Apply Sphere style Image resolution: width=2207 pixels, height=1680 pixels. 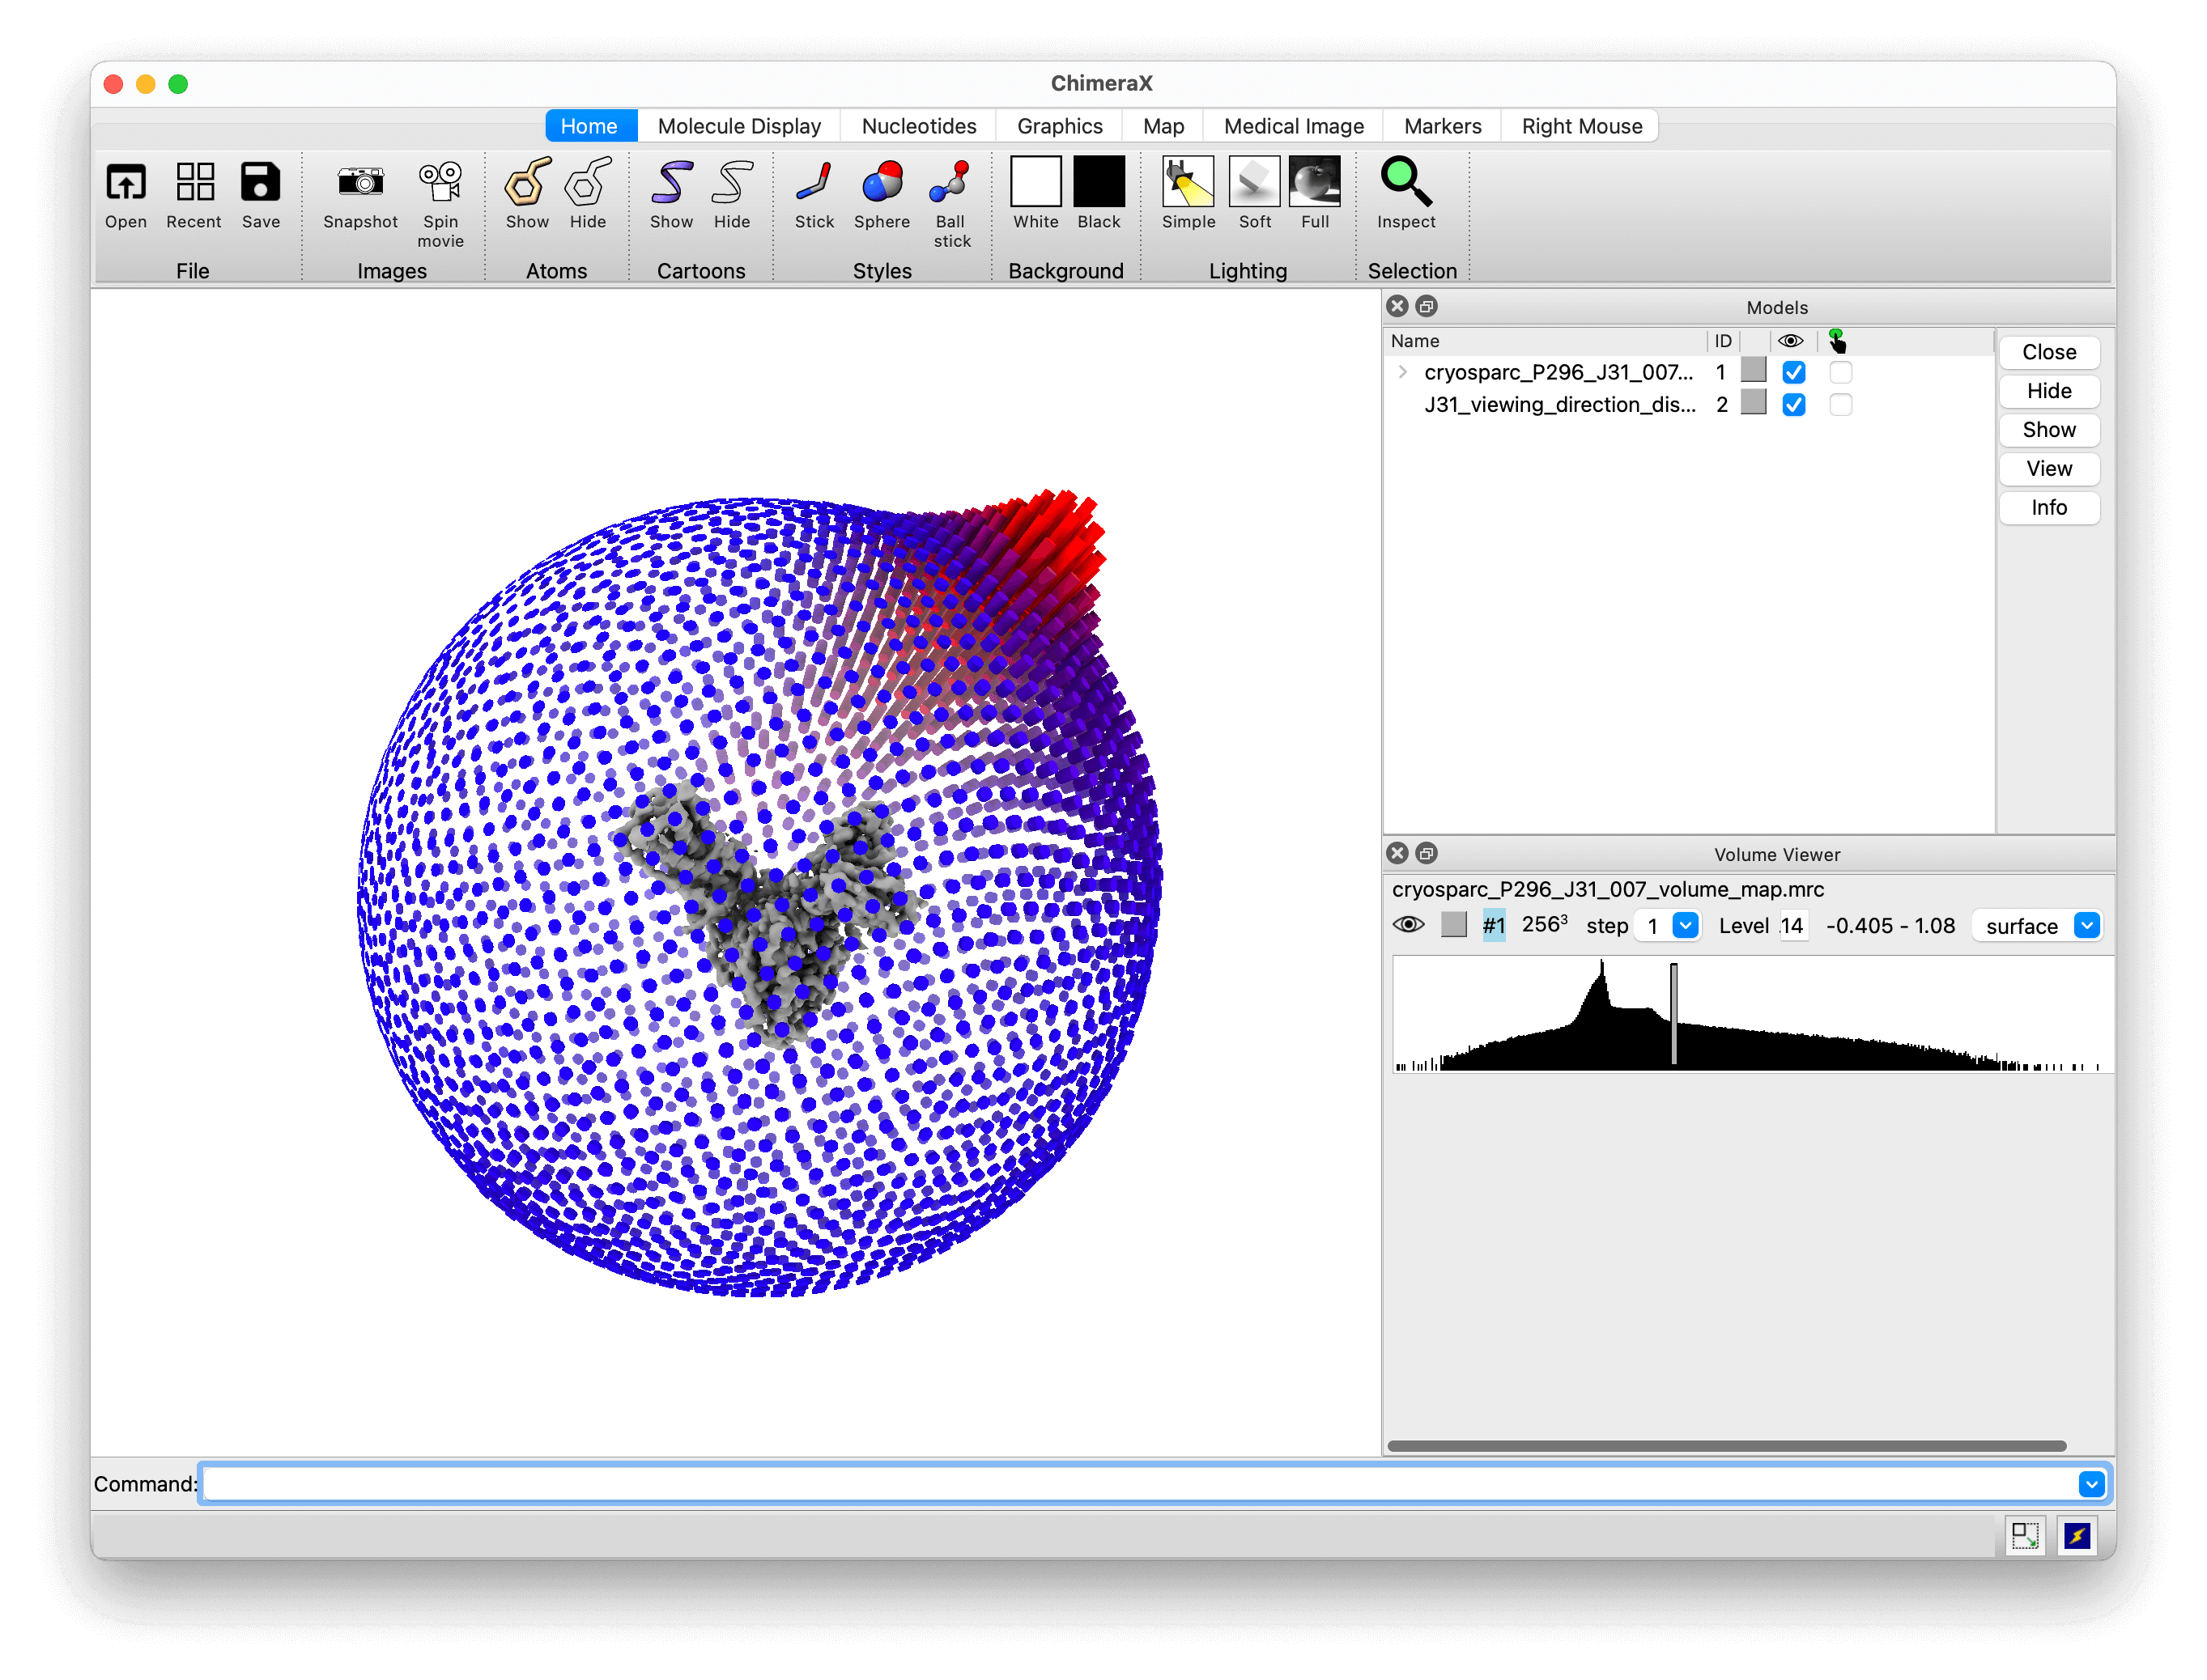pyautogui.click(x=882, y=183)
